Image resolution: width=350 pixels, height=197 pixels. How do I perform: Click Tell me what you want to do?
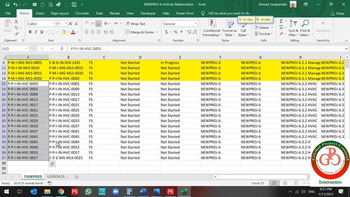[229, 13]
